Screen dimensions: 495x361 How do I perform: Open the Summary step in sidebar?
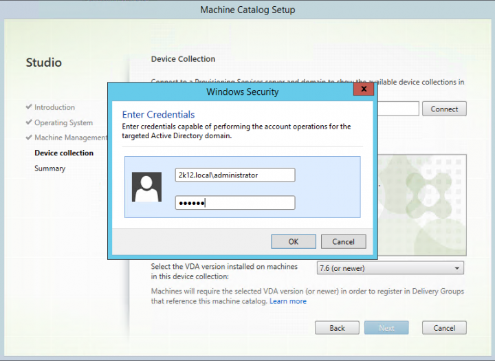[x=49, y=168]
